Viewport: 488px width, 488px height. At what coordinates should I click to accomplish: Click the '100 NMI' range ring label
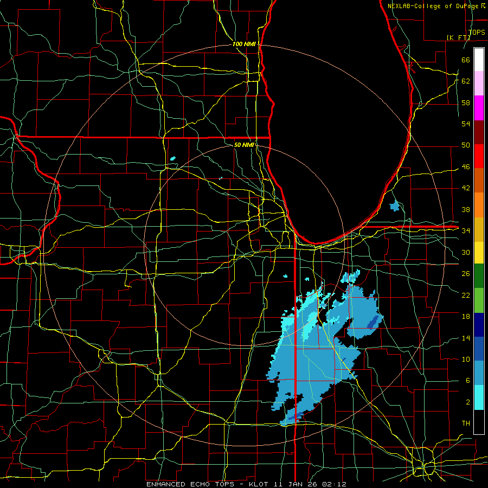[x=244, y=44]
